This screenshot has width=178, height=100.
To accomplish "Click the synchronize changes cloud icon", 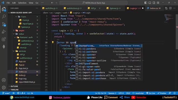I will pyautogui.click(x=14, y=93).
